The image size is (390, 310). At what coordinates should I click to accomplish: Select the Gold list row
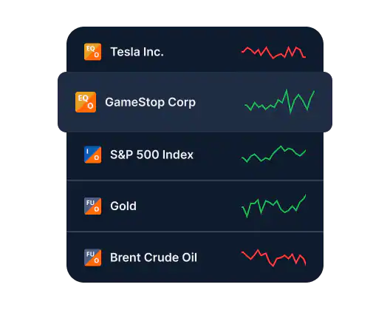[x=195, y=206]
